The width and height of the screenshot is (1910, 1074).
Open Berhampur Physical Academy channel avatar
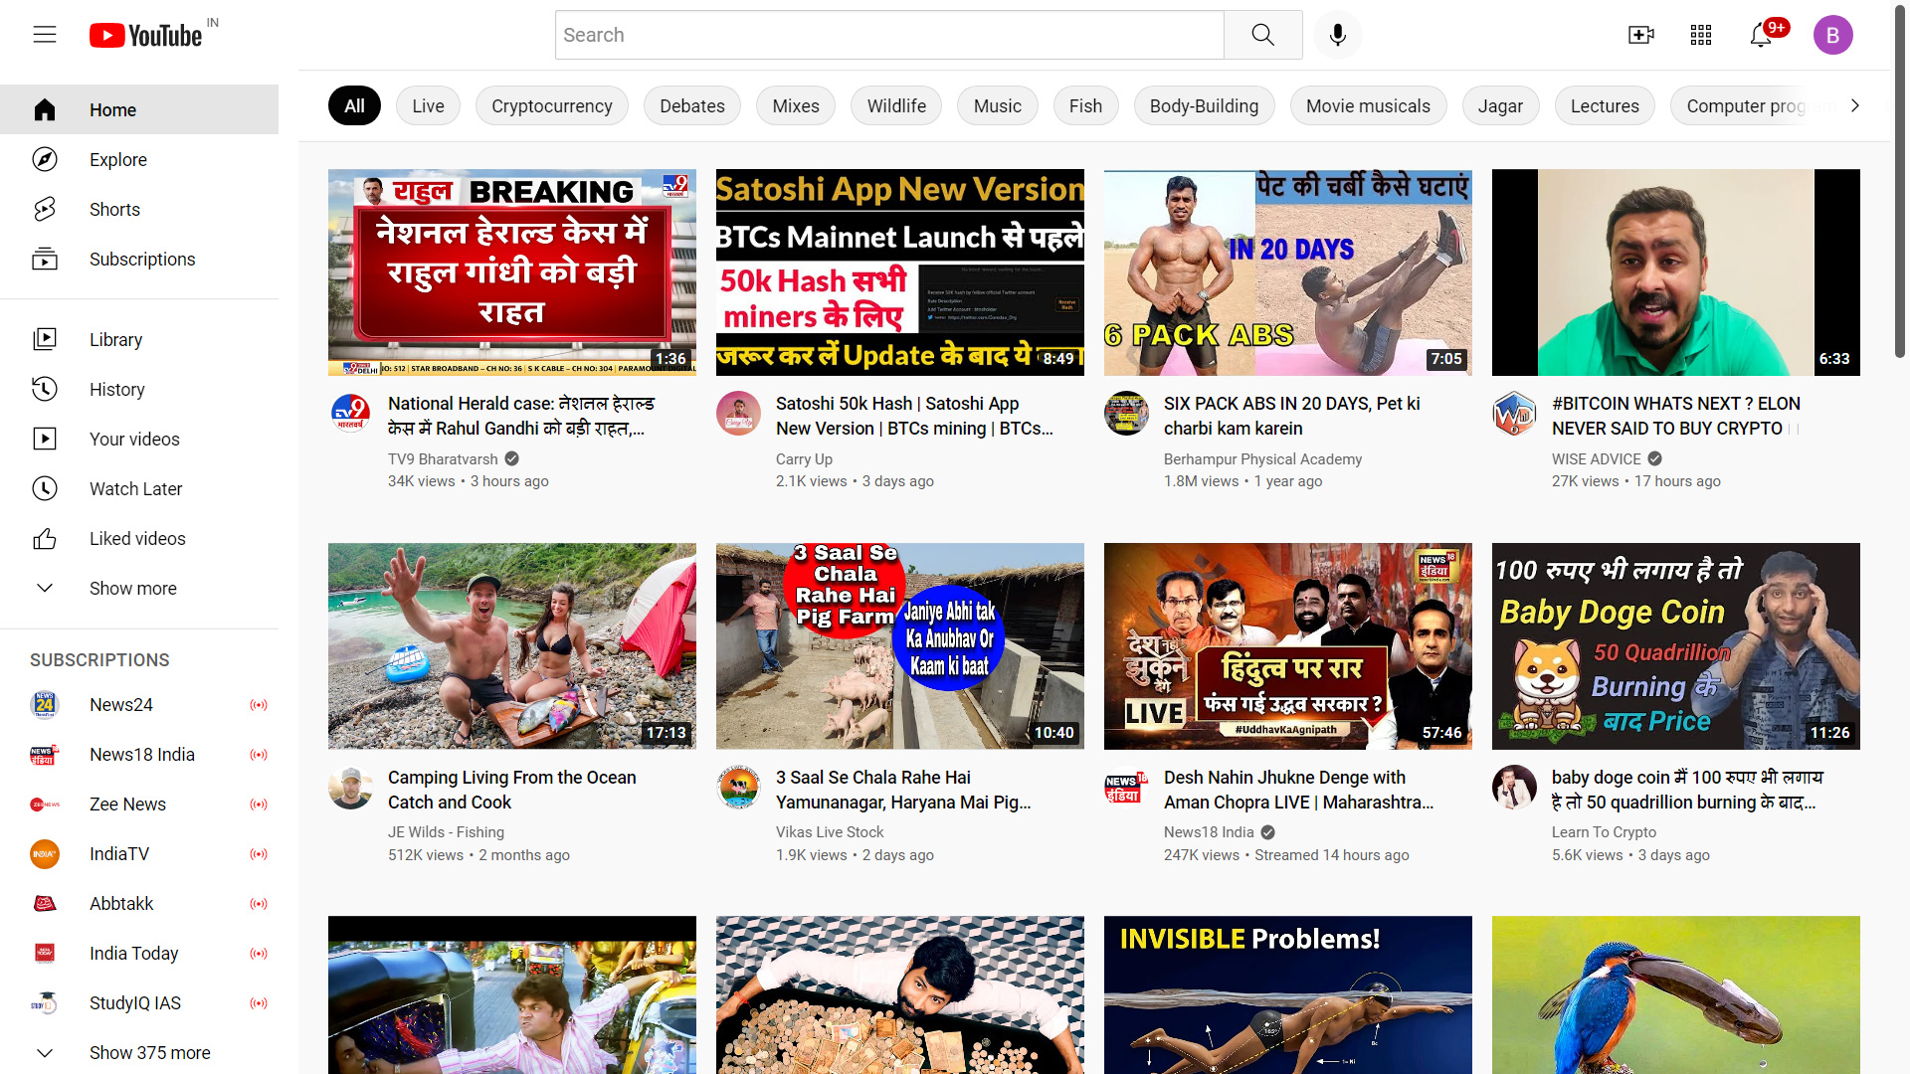coord(1126,413)
